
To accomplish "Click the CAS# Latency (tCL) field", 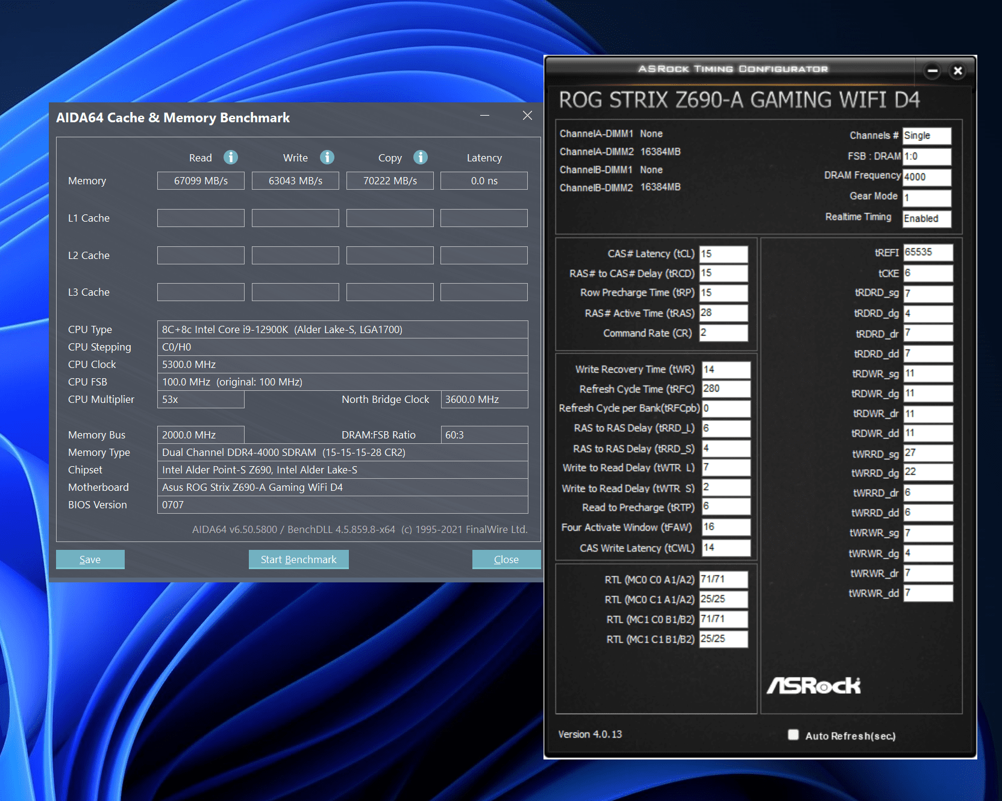I will point(724,254).
